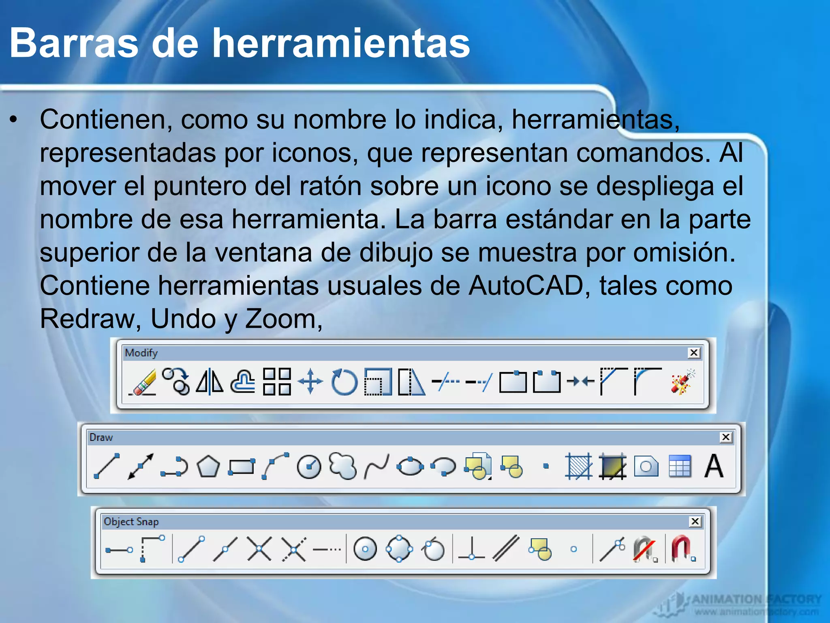Select Snap to Quadrant in Object Snap

[399, 549]
